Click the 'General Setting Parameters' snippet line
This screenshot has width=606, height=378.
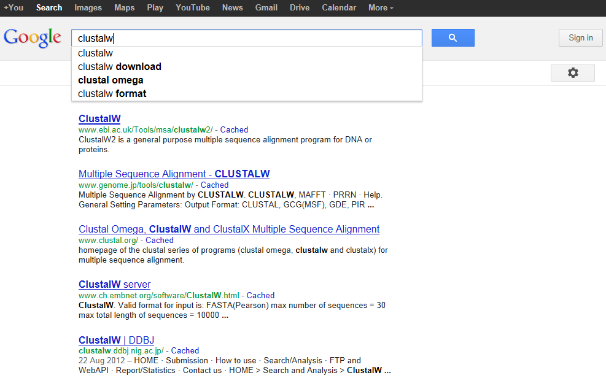pyautogui.click(x=226, y=204)
